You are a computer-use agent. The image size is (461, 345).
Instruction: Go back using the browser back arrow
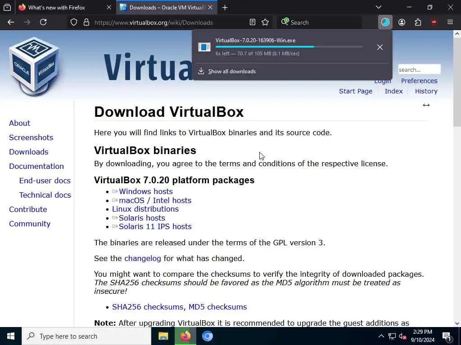11,22
